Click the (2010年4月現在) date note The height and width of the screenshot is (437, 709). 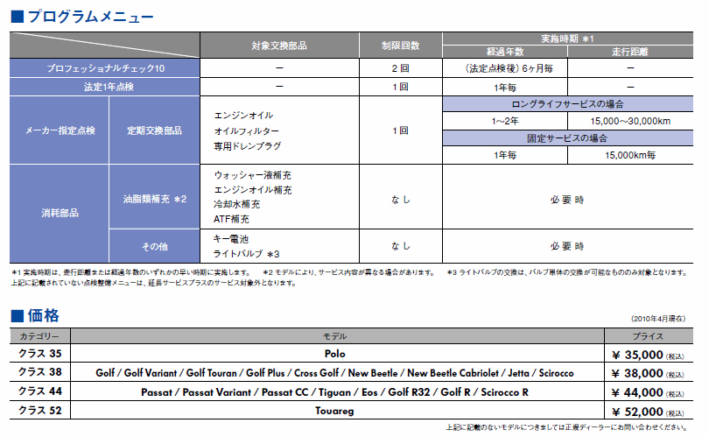pos(658,319)
